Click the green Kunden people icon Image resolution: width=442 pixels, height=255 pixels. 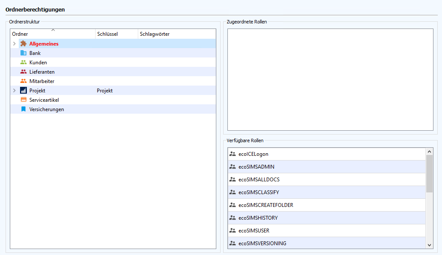coord(23,62)
